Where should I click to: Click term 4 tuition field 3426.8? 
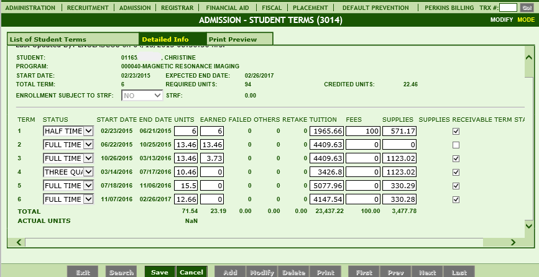click(327, 172)
